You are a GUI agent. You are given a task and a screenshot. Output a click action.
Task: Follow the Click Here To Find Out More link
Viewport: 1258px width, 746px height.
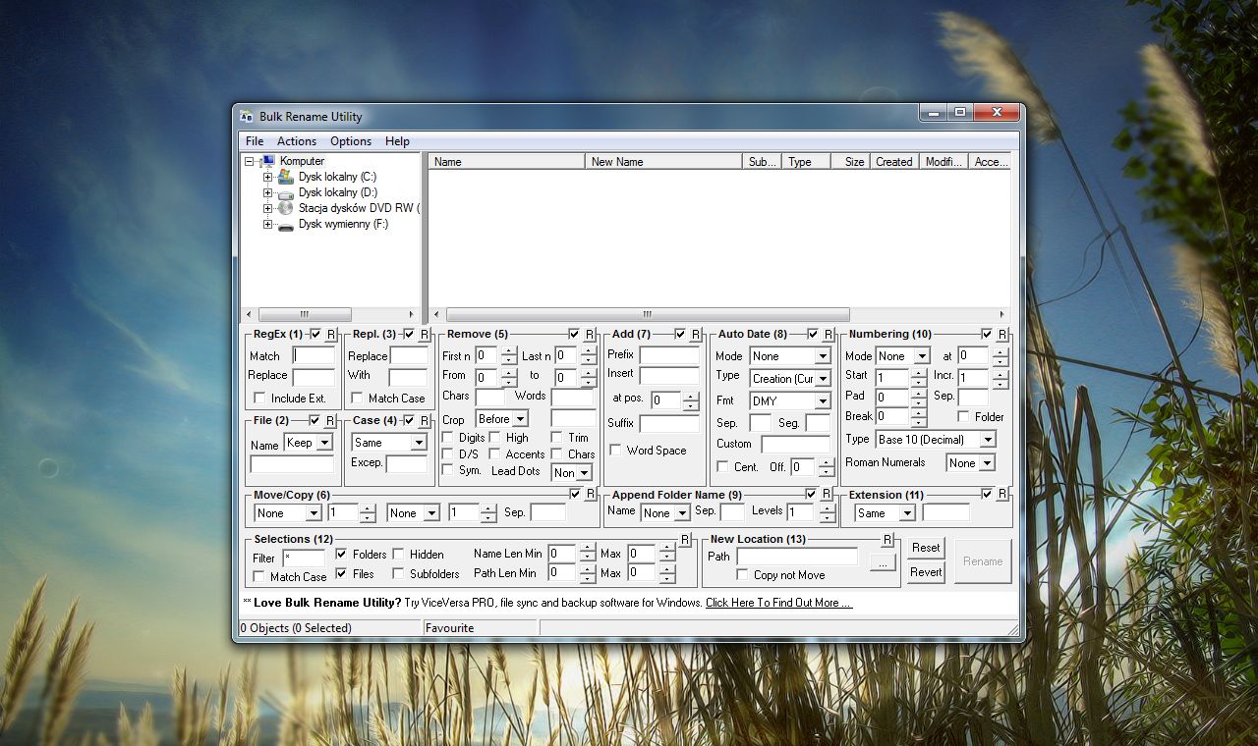pos(777,603)
